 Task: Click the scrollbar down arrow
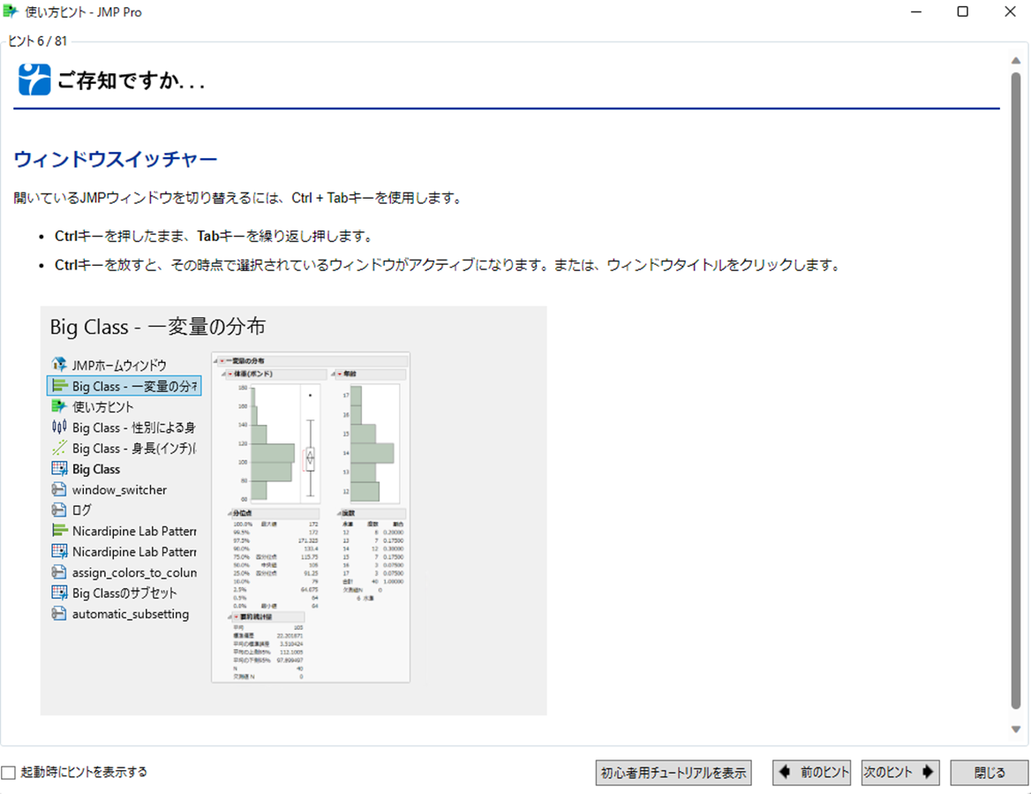click(x=1015, y=729)
